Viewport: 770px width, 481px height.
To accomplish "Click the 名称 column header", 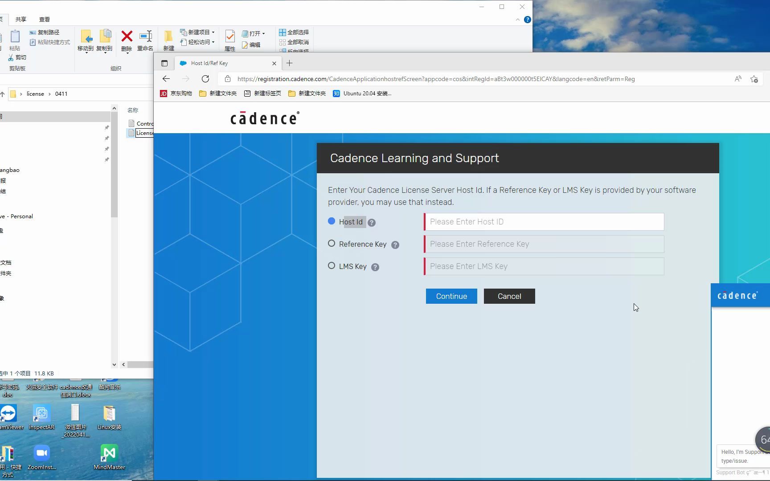I will [x=133, y=110].
